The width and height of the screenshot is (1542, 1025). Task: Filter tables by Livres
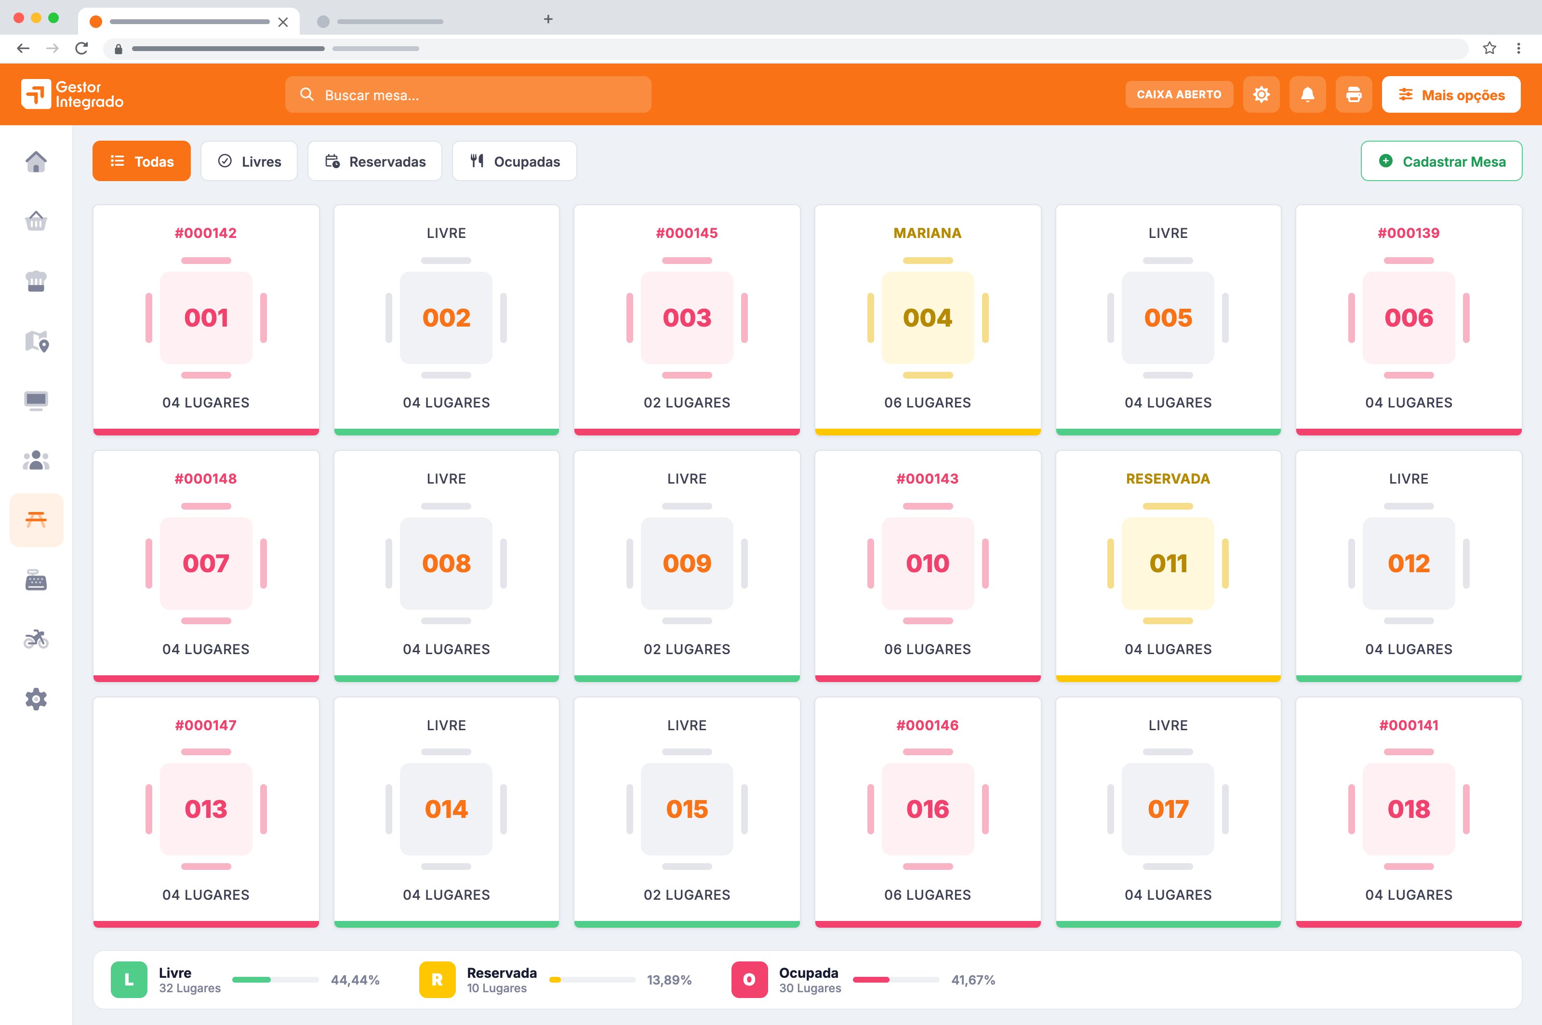click(249, 161)
